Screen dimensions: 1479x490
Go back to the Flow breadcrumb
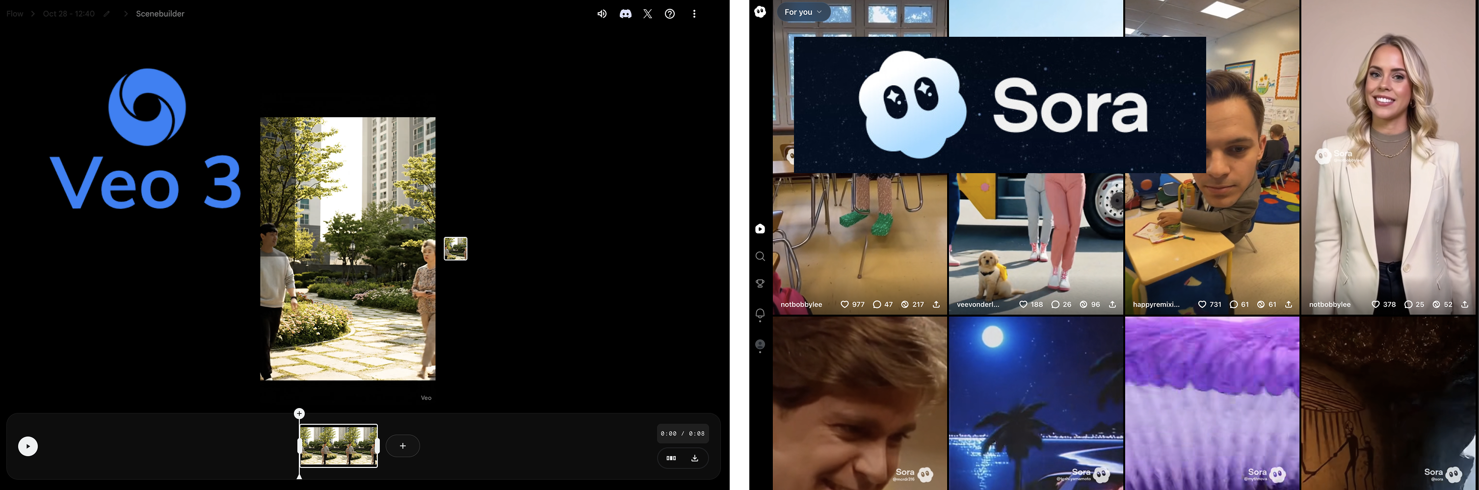tap(15, 14)
